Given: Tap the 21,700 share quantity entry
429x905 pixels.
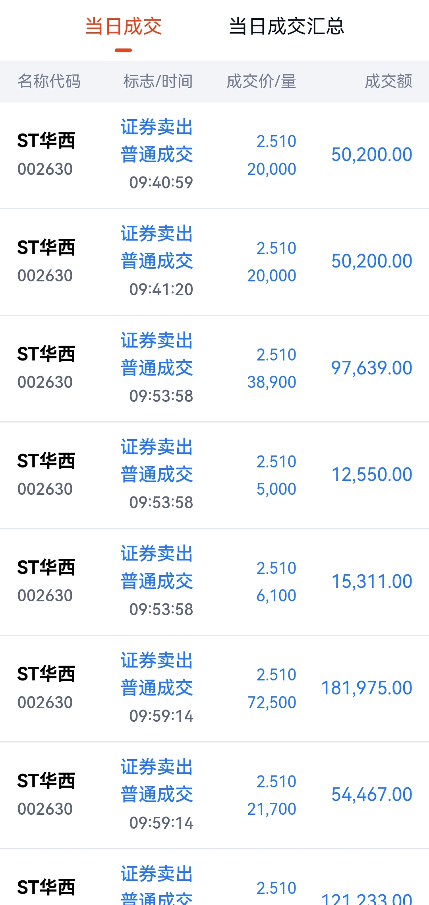Looking at the screenshot, I should tap(272, 809).
